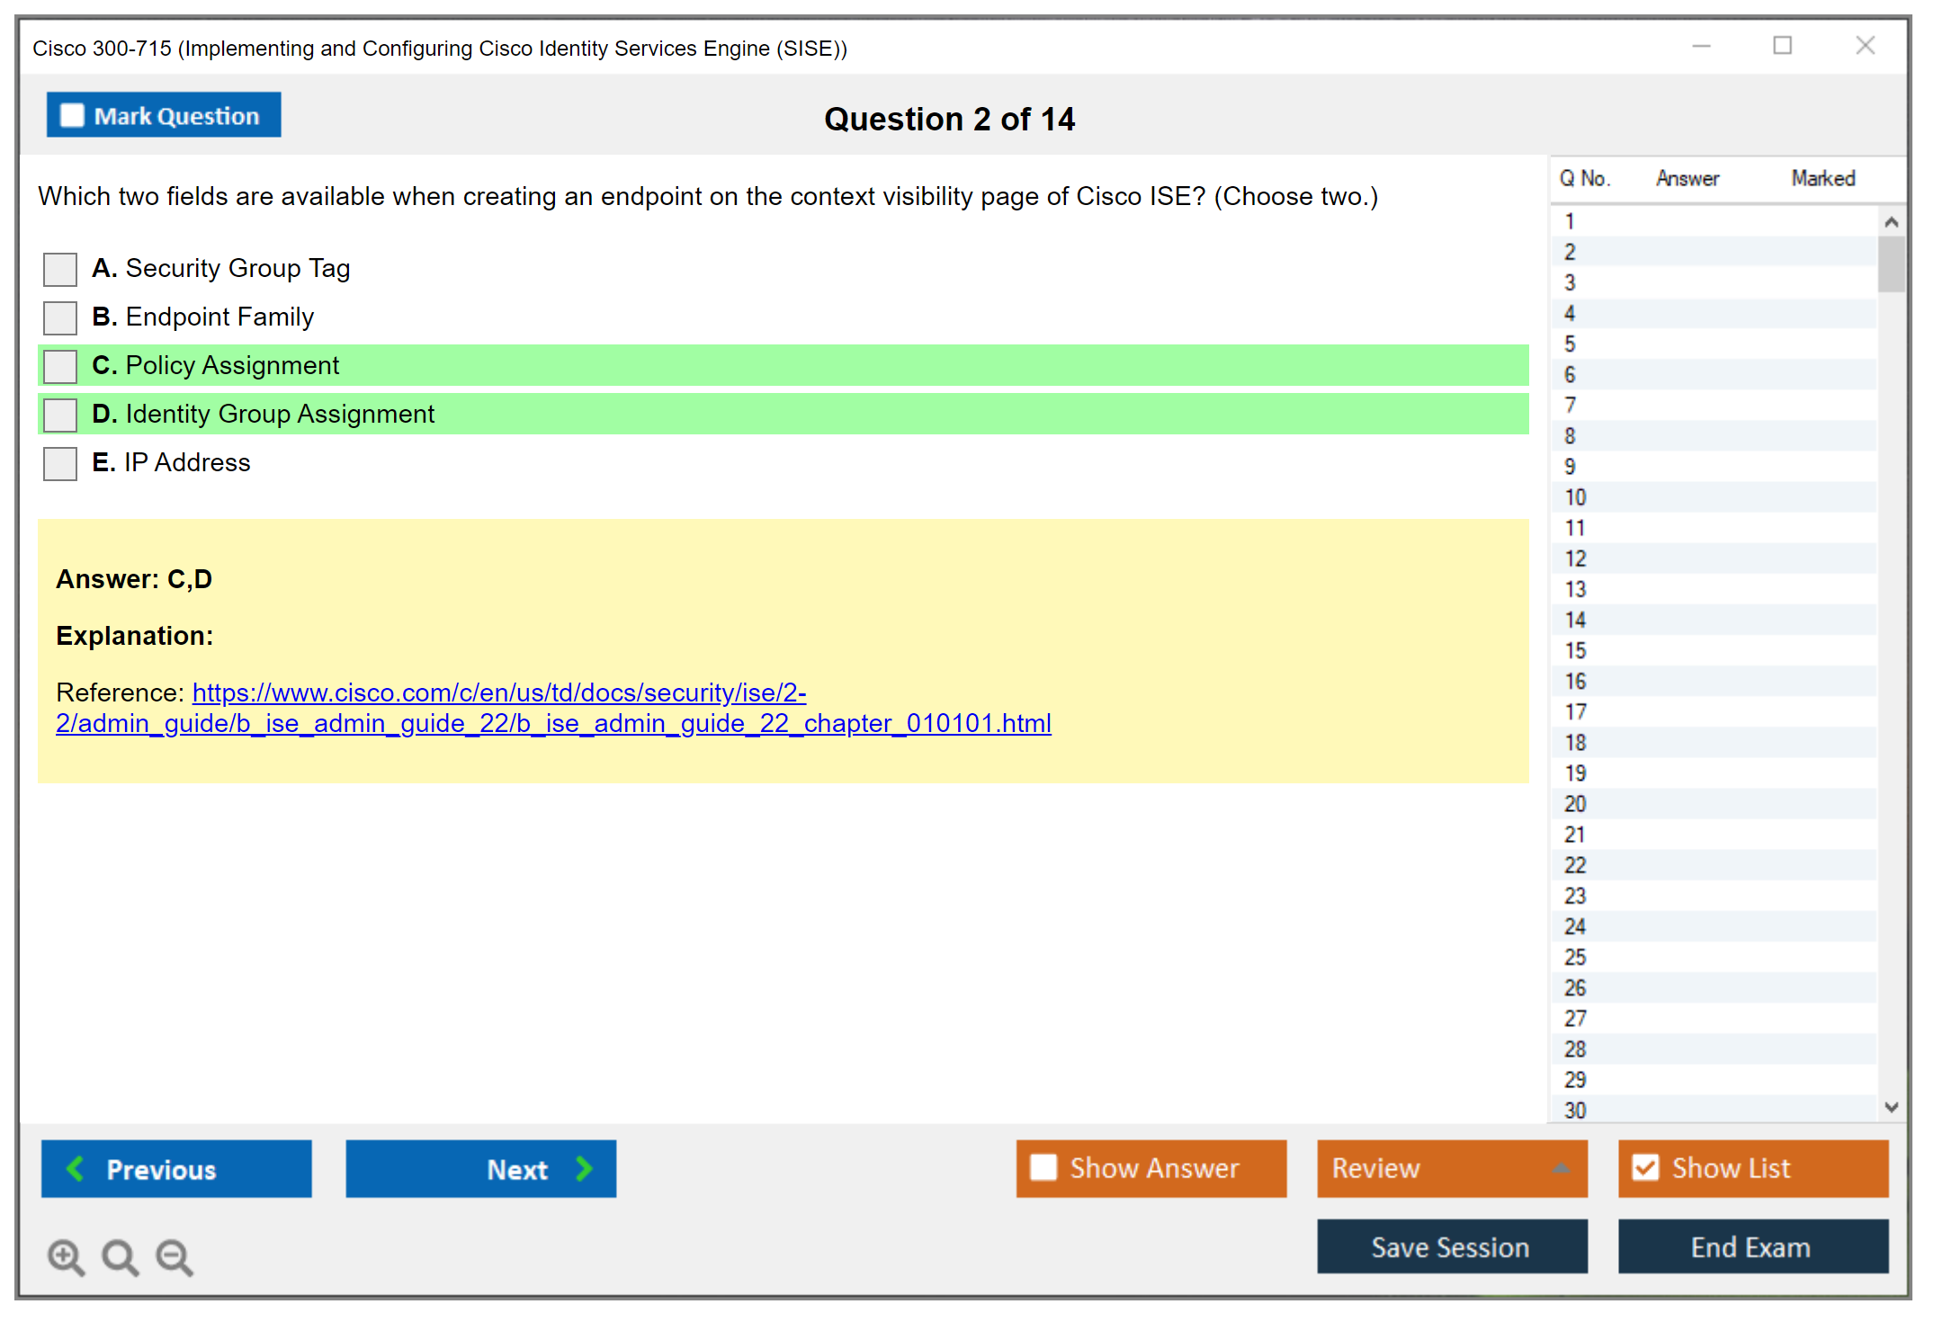Click the left arrow on Previous button

(x=76, y=1168)
